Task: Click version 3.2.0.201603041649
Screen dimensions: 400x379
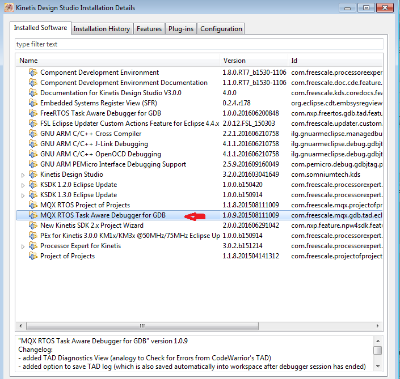Action: pos(251,174)
